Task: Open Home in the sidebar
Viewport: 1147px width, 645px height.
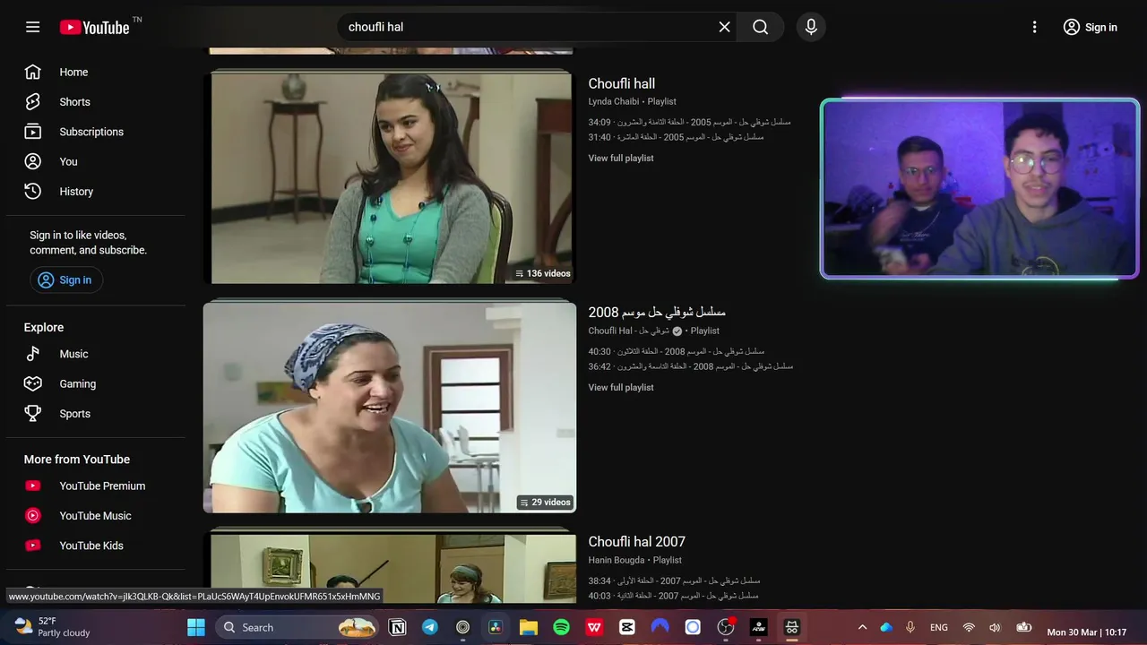Action: 96,72
